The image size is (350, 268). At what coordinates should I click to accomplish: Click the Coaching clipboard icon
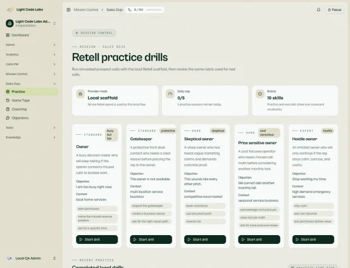[8, 109]
